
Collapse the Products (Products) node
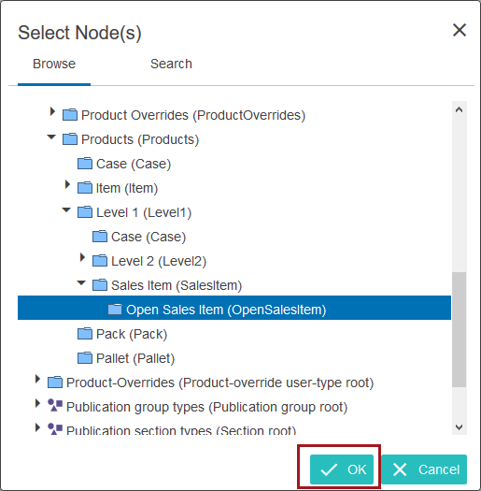pyautogui.click(x=51, y=137)
